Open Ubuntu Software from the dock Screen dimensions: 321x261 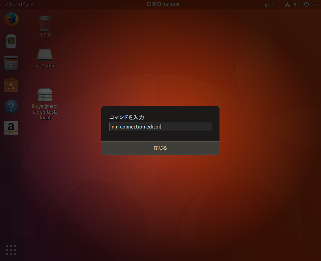[11, 85]
